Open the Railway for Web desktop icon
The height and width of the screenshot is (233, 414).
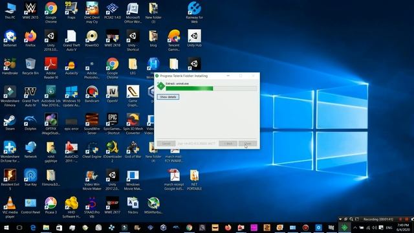(194, 13)
